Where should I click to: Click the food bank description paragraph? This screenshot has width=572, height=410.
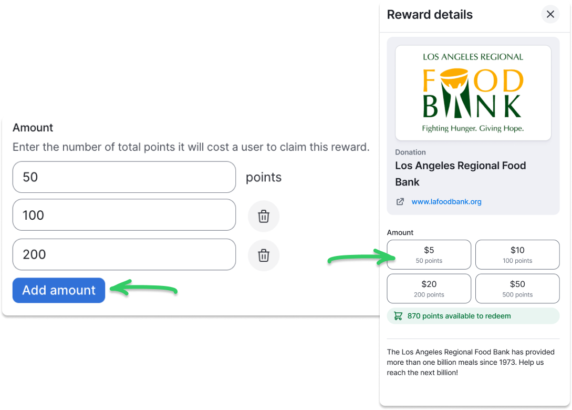tap(471, 362)
